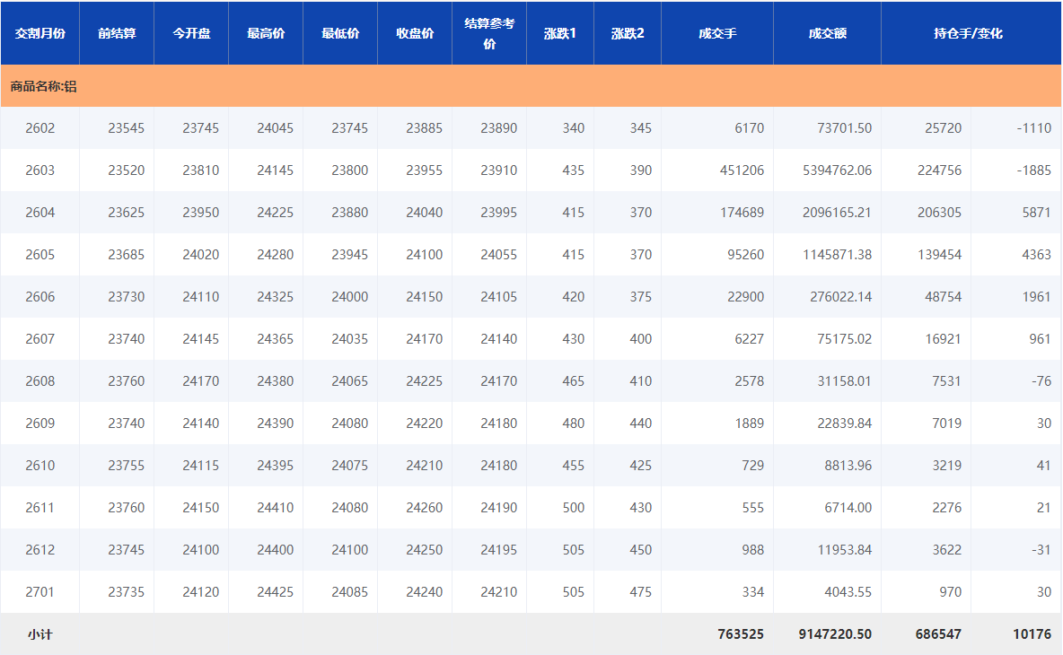Click the 交割月份 column header
This screenshot has width=1063, height=655.
40,33
